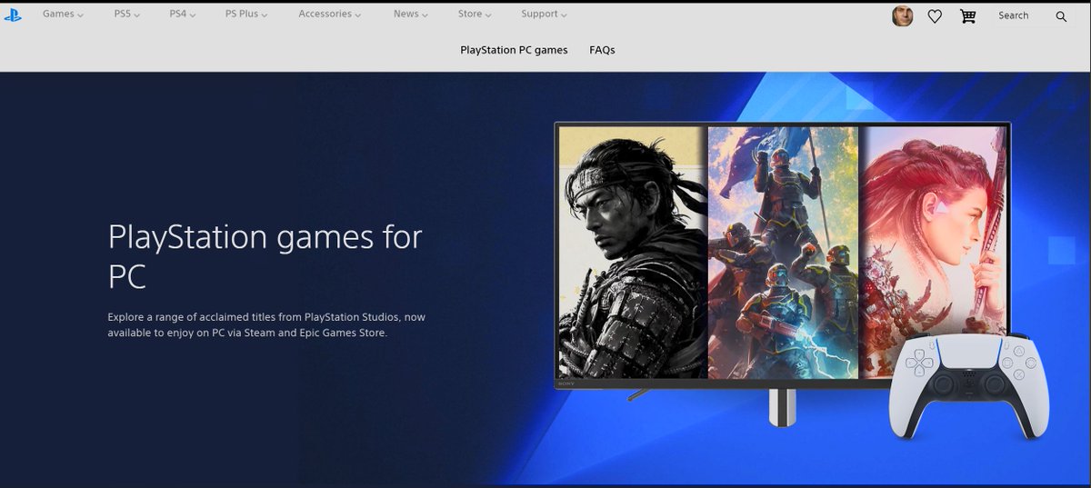1091x488 pixels.
Task: Open the wishlist heart icon
Action: [935, 16]
